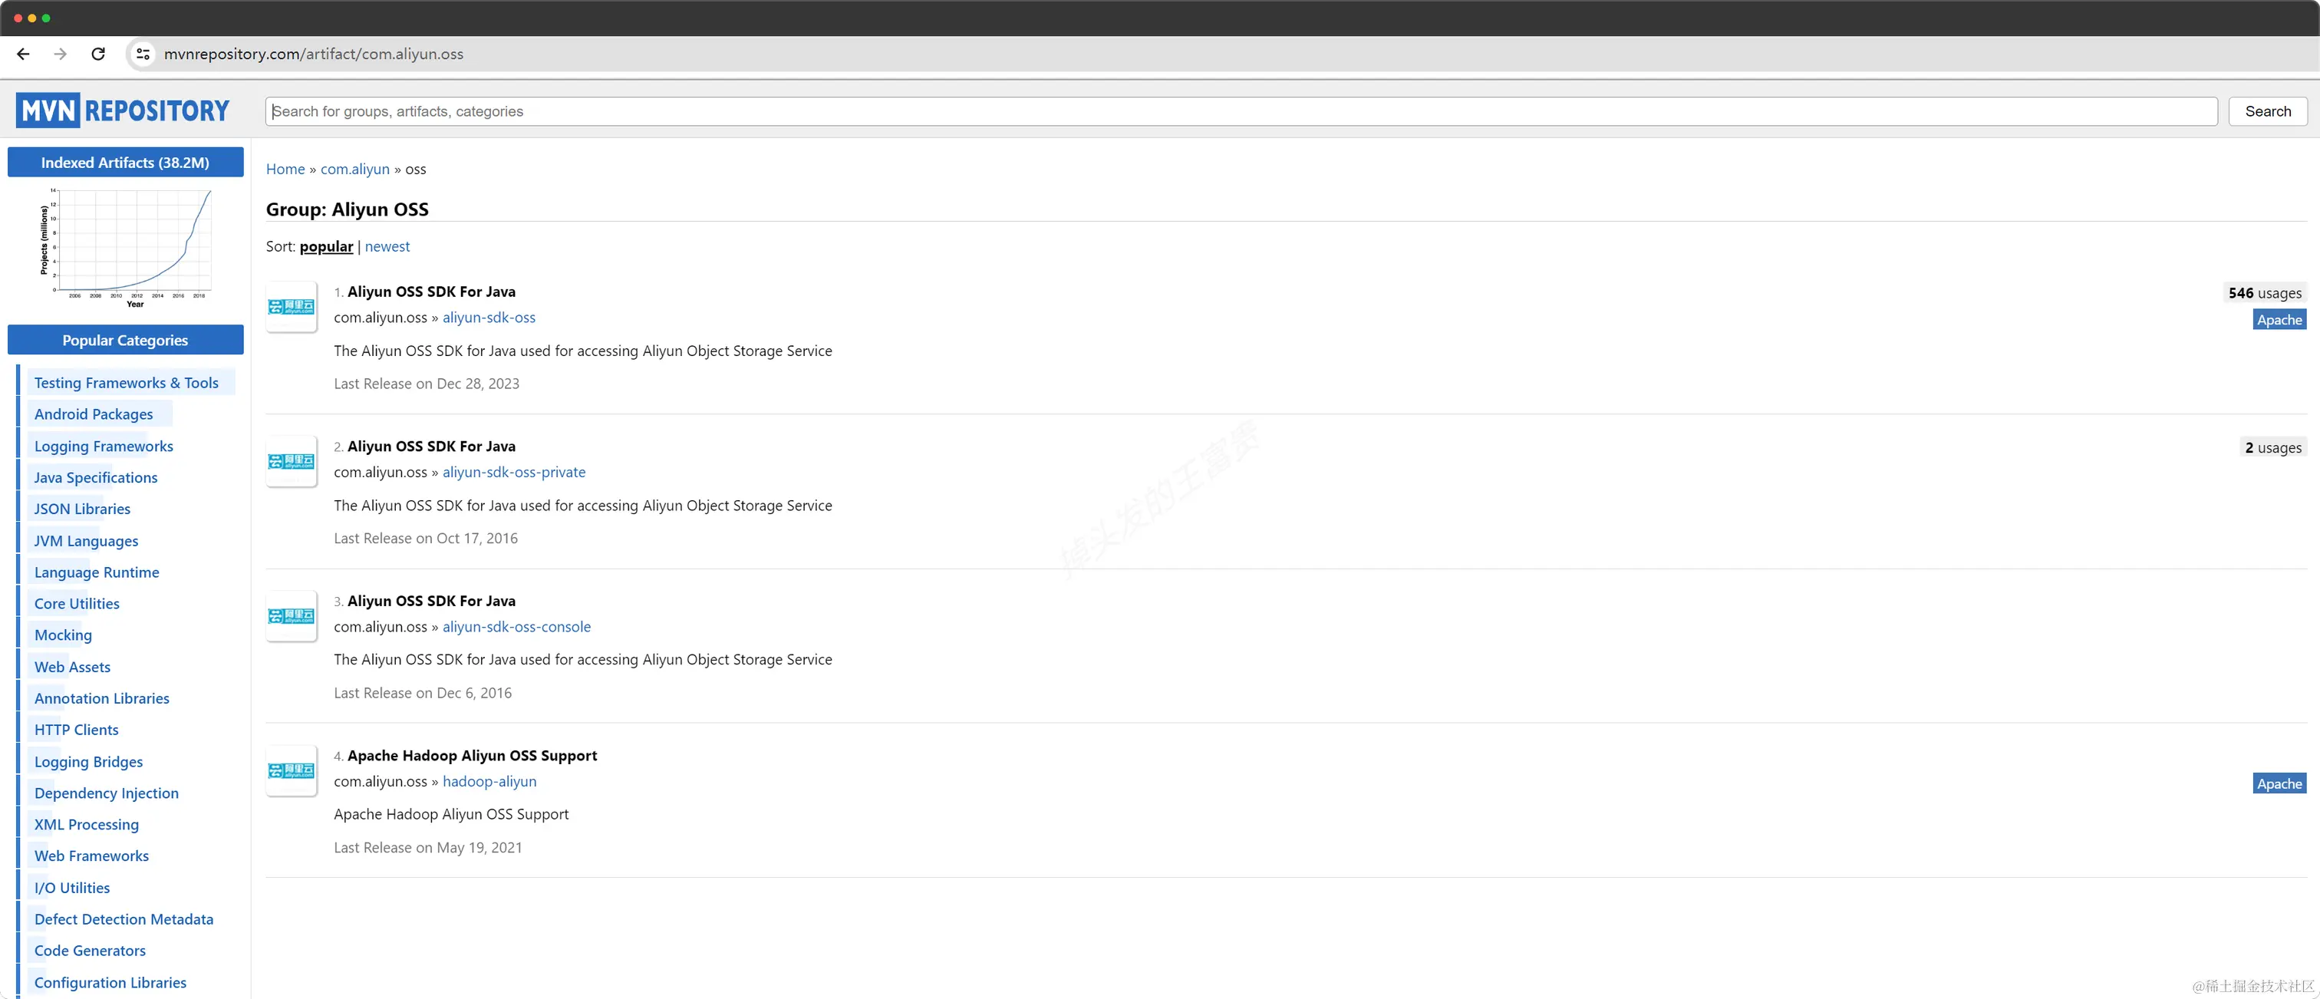Click the aliyun-sdk-oss artifact logo thumbnail
Screen dimensions: 2320x999
pyautogui.click(x=291, y=307)
